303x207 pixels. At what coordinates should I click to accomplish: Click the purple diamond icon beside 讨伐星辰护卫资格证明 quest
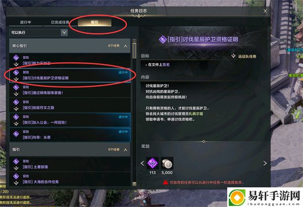[x=16, y=73]
